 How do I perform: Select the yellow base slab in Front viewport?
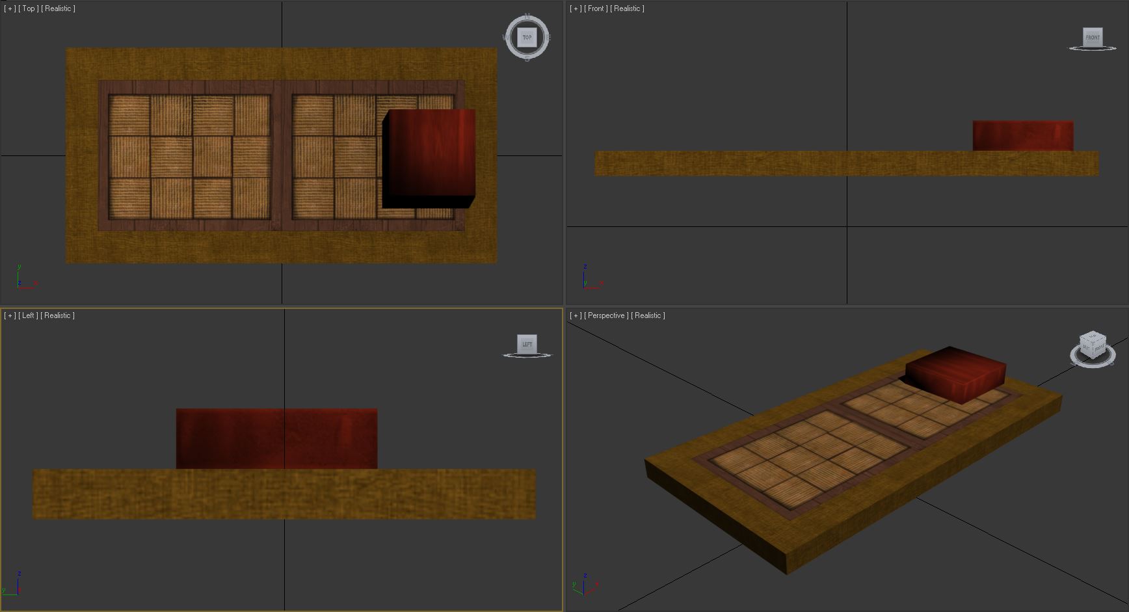(x=847, y=163)
